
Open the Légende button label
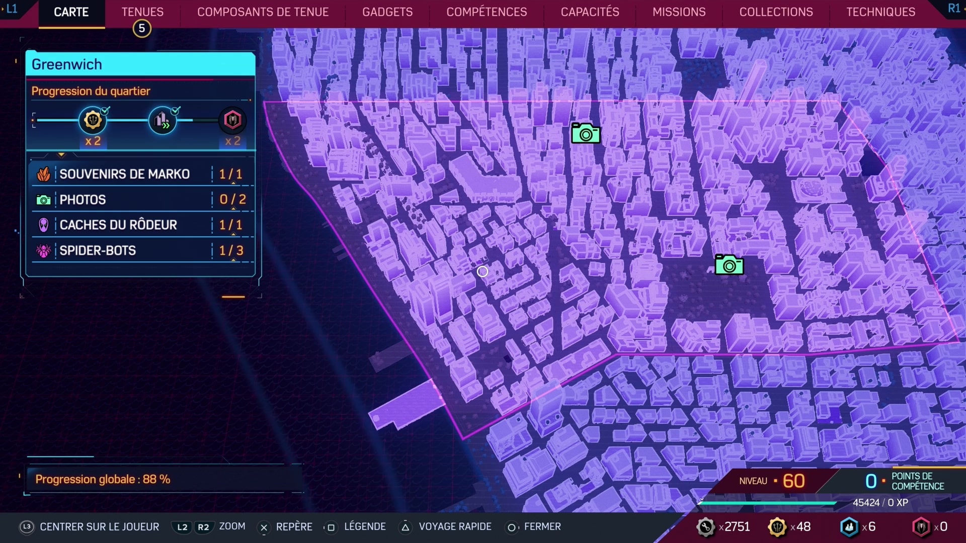coord(365,527)
